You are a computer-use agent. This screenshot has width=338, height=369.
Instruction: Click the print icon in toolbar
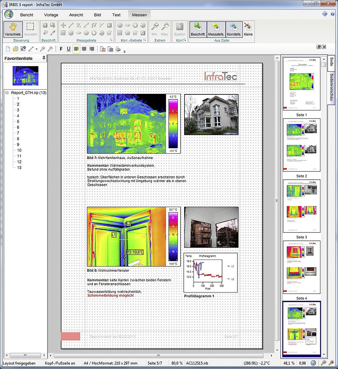coord(117,49)
